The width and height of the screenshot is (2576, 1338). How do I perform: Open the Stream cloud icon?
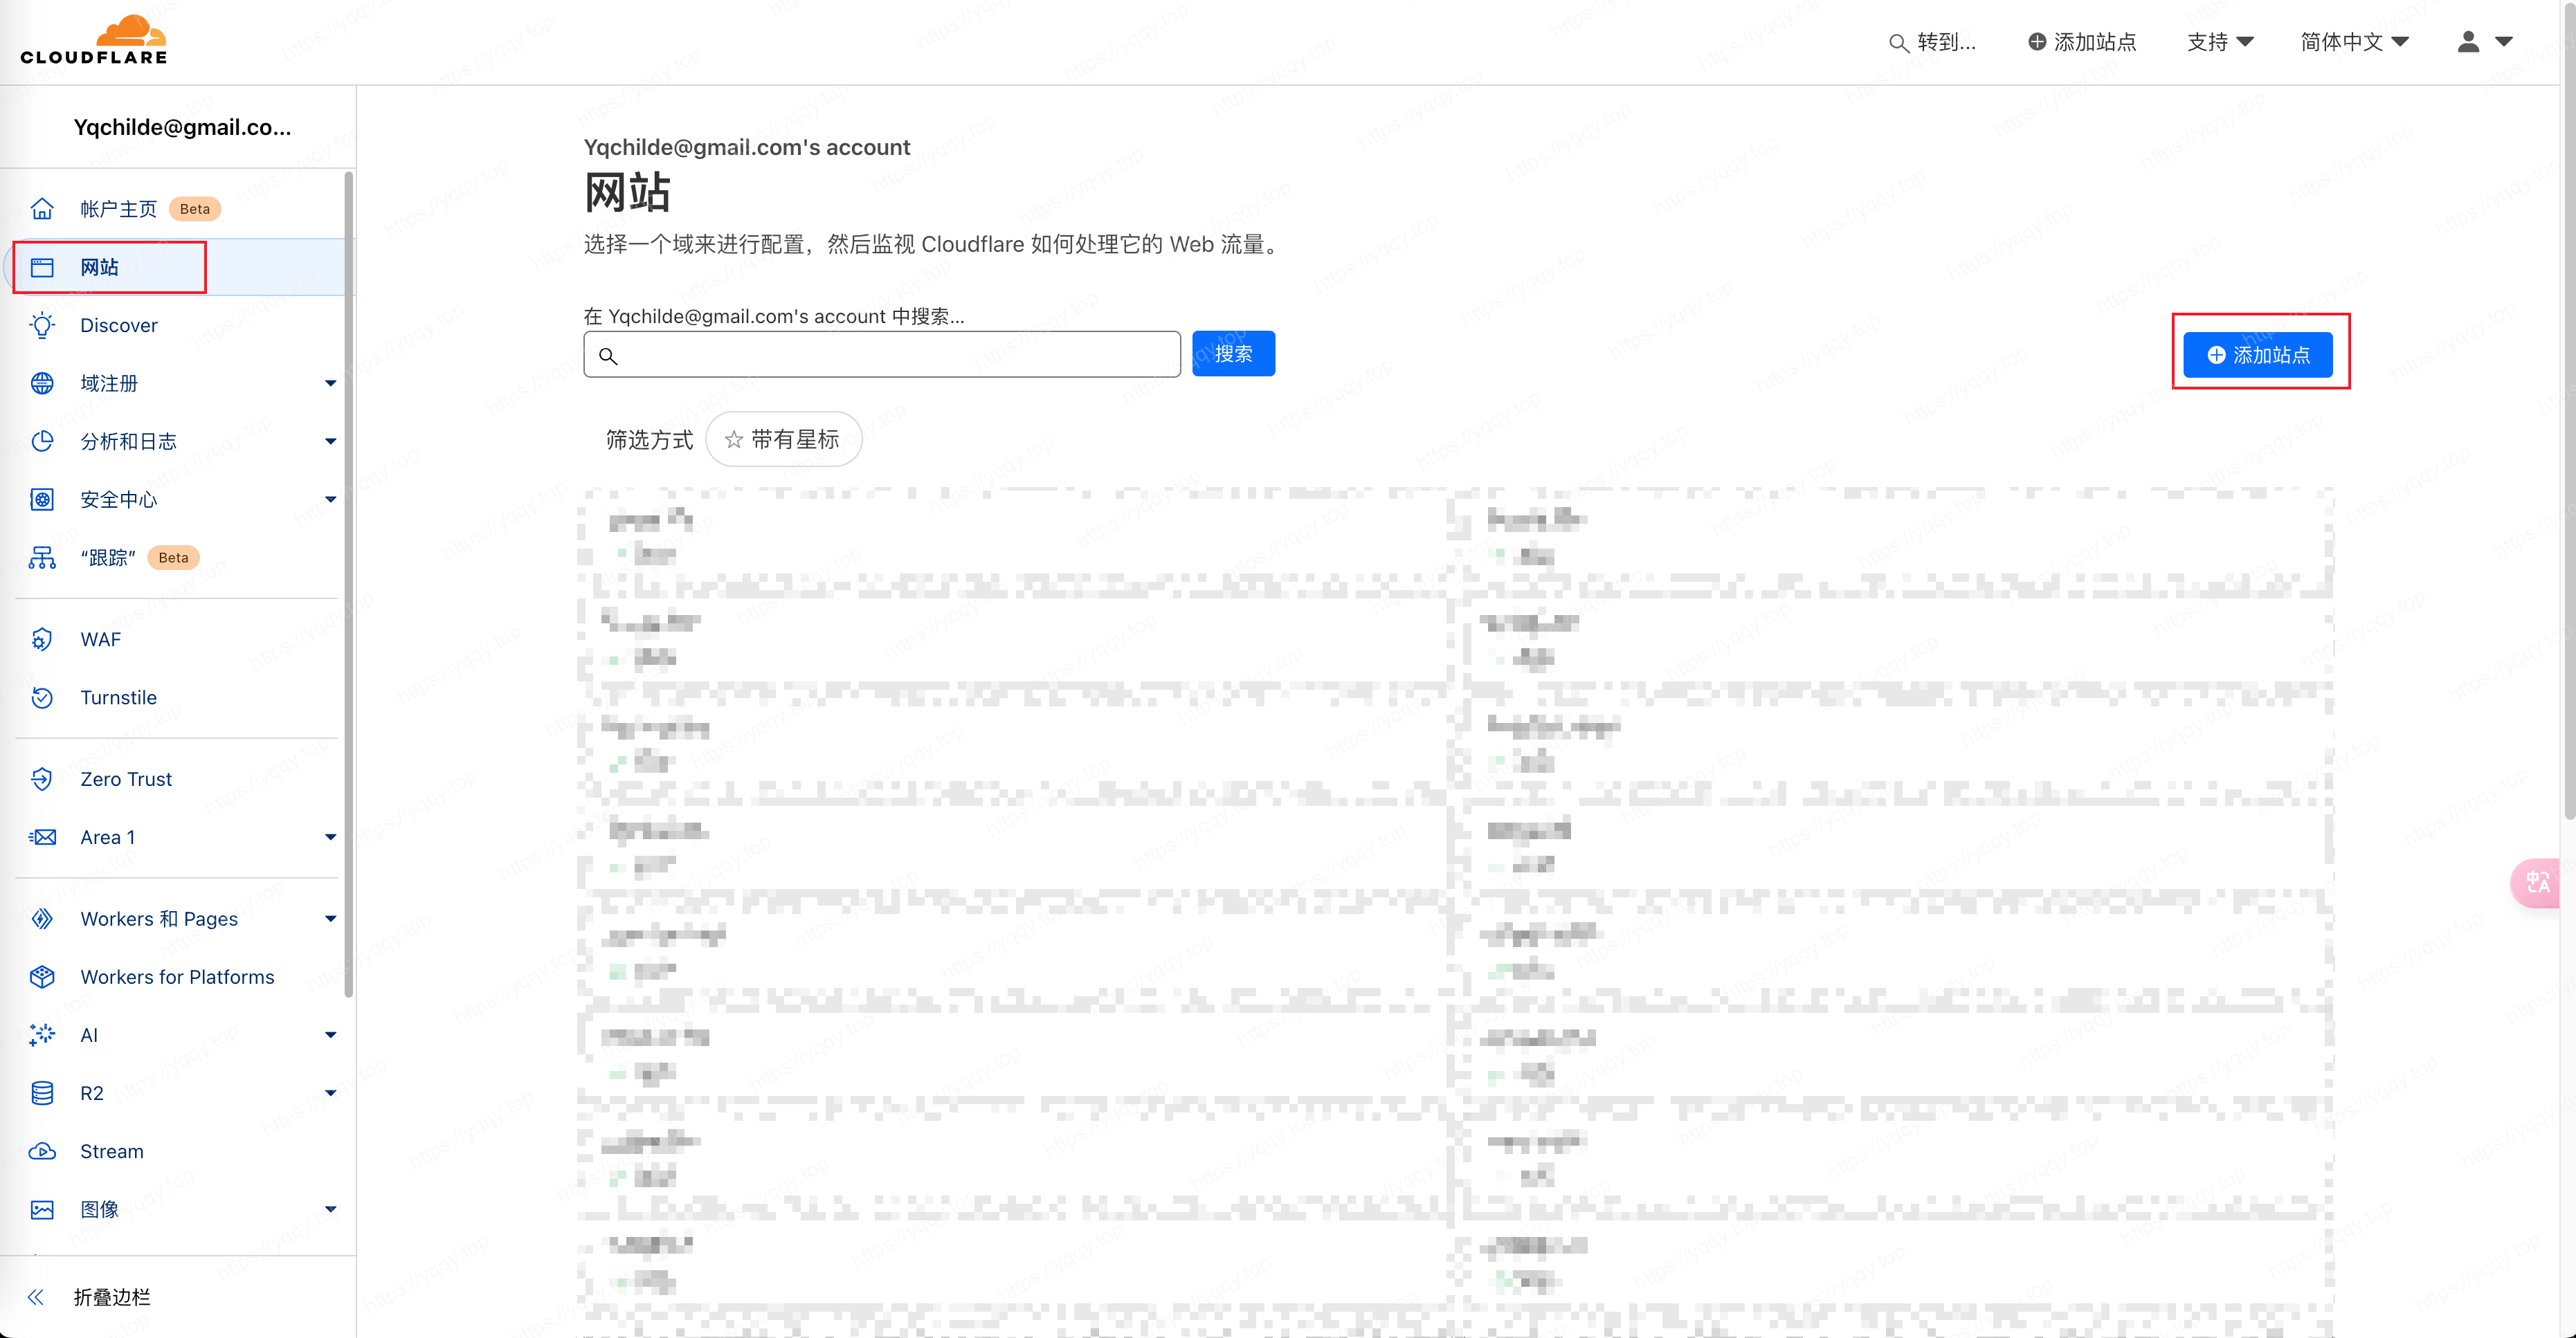(x=42, y=1151)
